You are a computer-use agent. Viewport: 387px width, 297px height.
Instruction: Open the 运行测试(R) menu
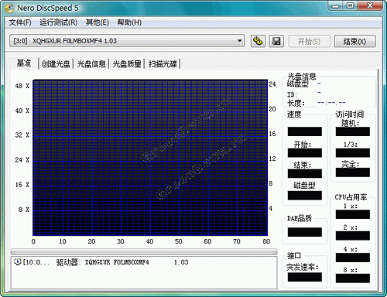(x=59, y=22)
